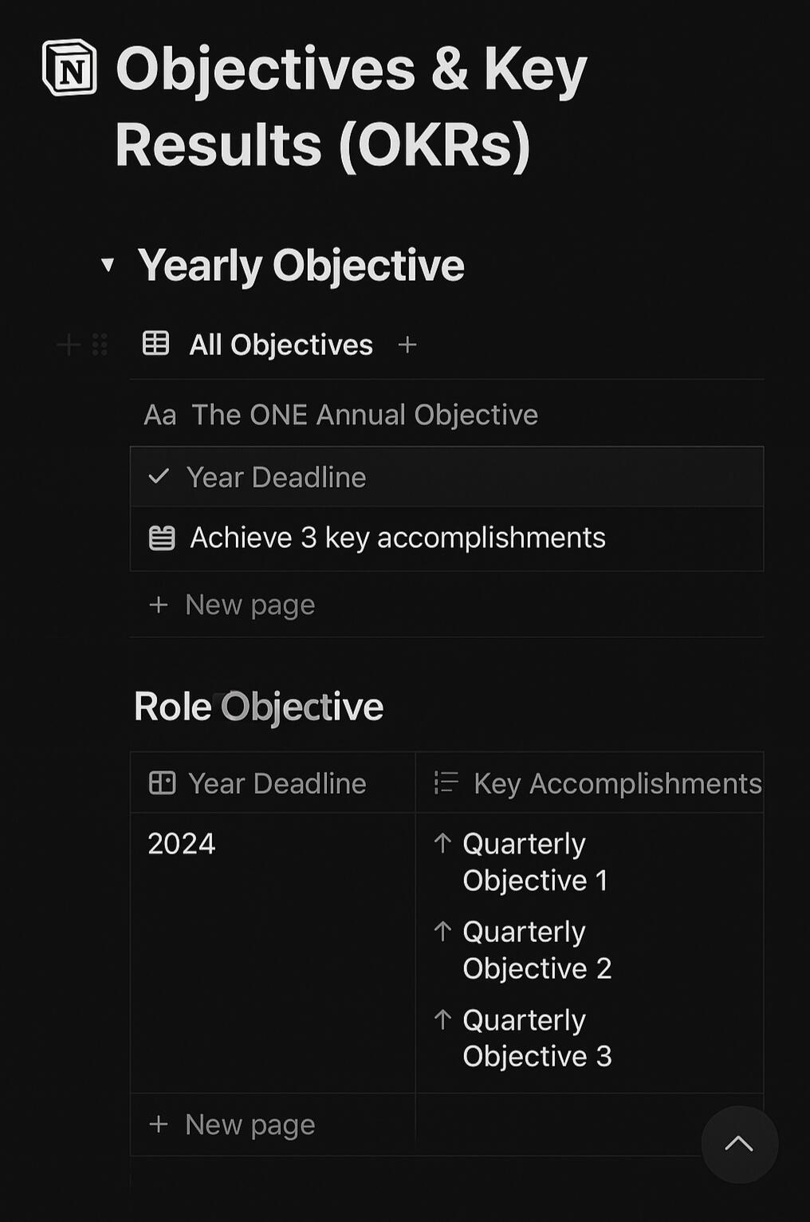Click the arrow icon next to Quarterly Objective 2
Screen dimensions: 810x1222
(443, 931)
